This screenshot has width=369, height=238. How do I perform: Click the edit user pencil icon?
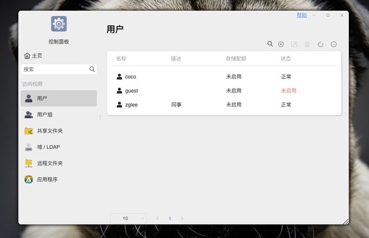[x=294, y=44]
